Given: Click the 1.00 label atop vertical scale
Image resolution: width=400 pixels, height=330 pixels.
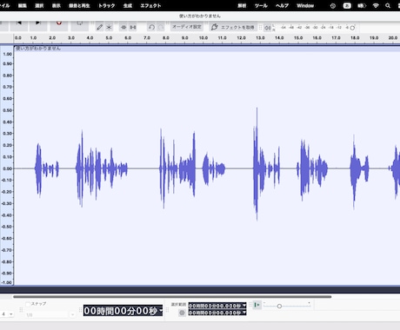Looking at the screenshot, I should [x=7, y=54].
